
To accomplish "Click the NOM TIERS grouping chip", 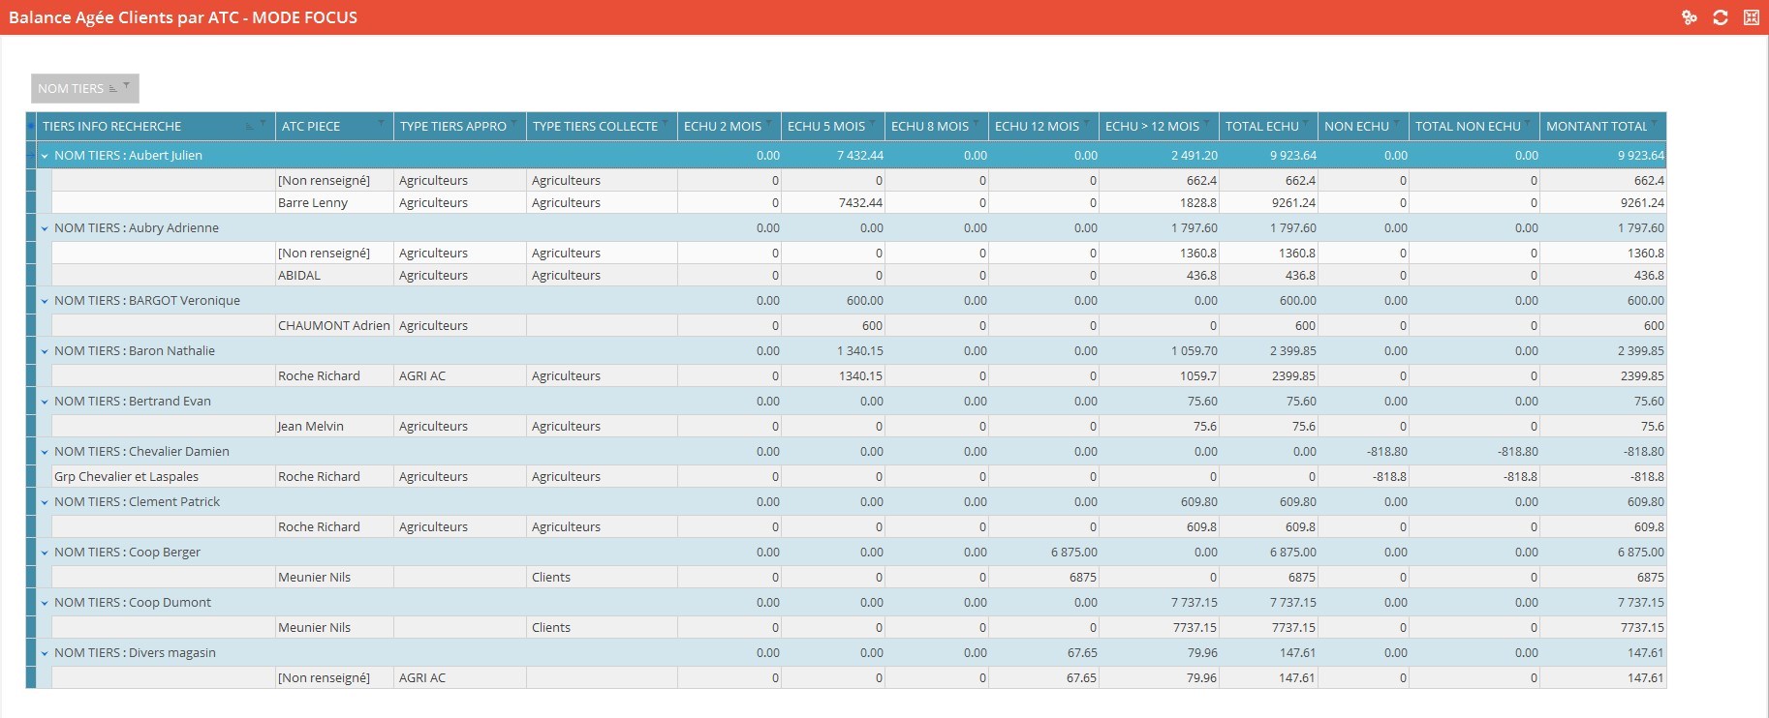I will [x=71, y=88].
